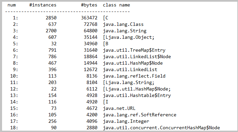The width and height of the screenshot is (238, 132).
Task: Click the [Ljava.util.HashMap$Node; entry
Action: pos(137,89)
